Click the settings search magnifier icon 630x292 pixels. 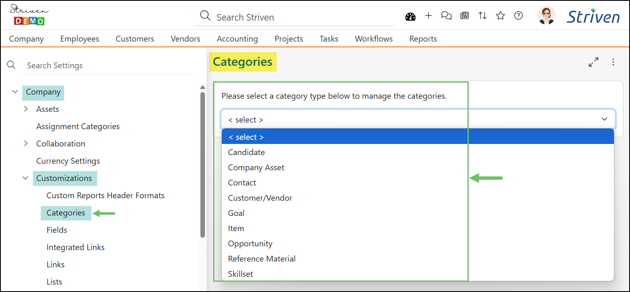[x=12, y=65]
